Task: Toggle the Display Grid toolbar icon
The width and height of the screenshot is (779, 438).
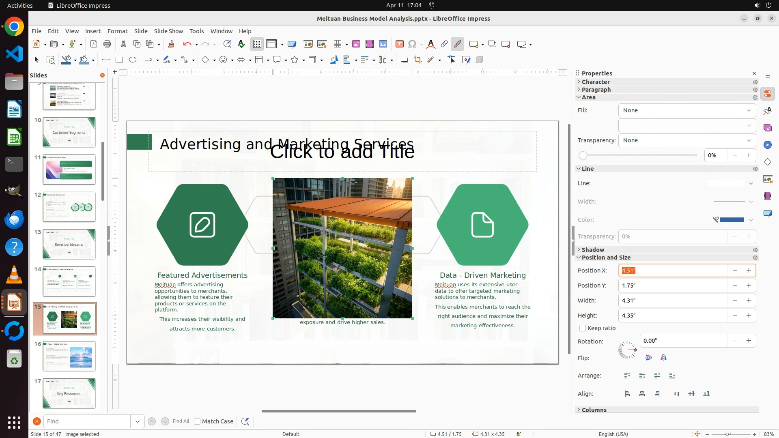Action: [257, 44]
